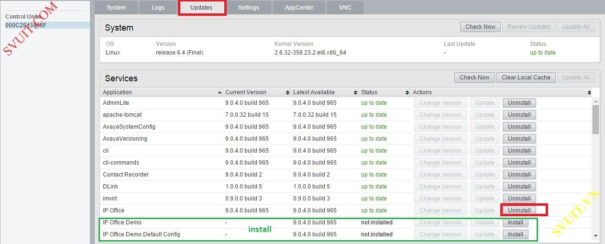Click Update for DLink
Viewport: 605px width, 244px height.
tap(484, 187)
